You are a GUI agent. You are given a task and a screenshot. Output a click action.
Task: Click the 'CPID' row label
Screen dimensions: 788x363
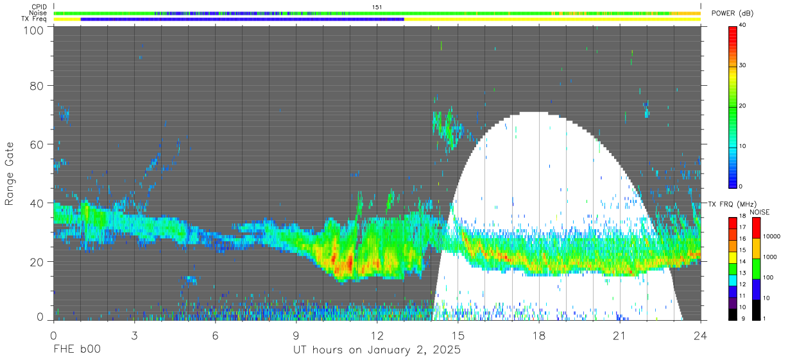39,7
